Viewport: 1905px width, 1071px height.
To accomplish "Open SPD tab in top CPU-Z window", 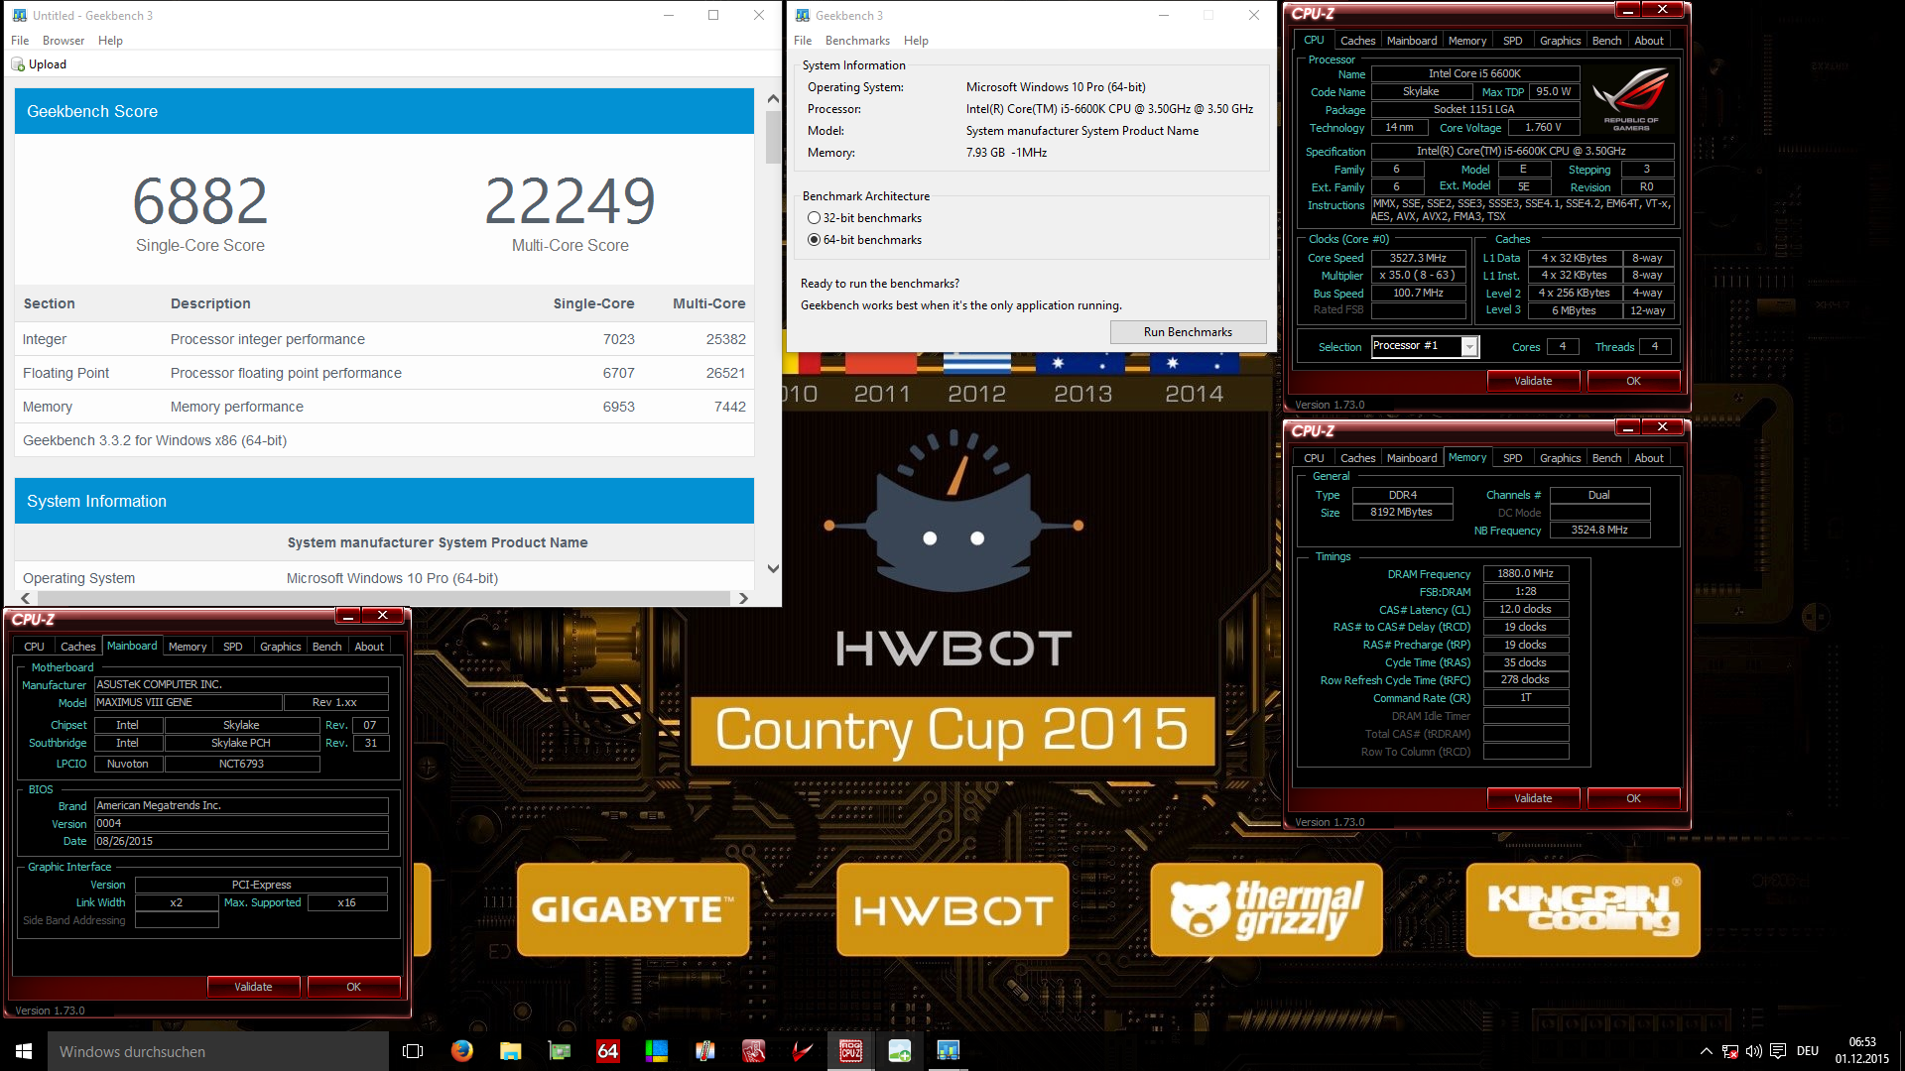I will tap(1512, 41).
